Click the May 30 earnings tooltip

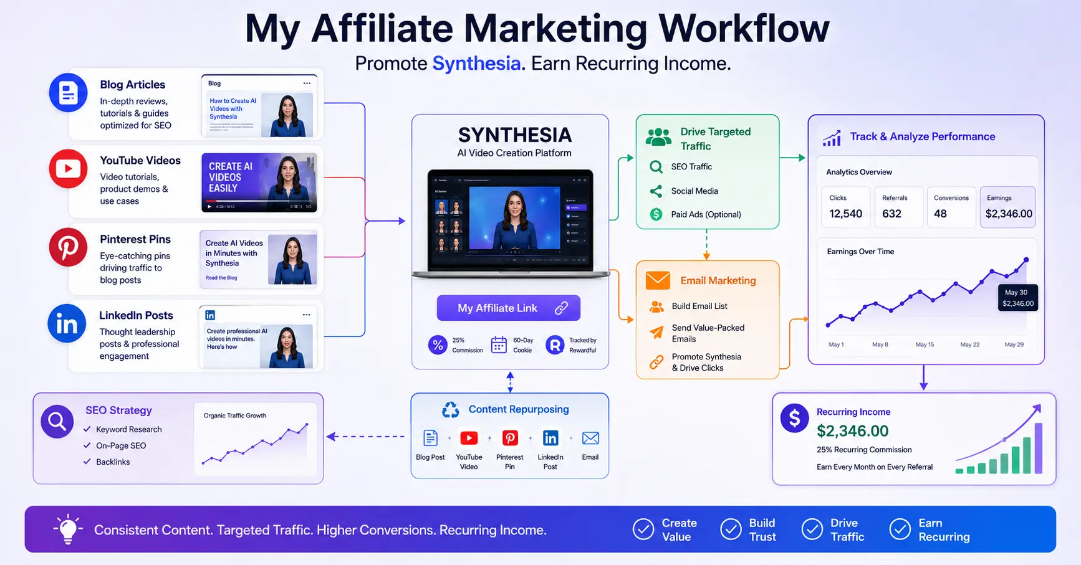click(x=1017, y=298)
